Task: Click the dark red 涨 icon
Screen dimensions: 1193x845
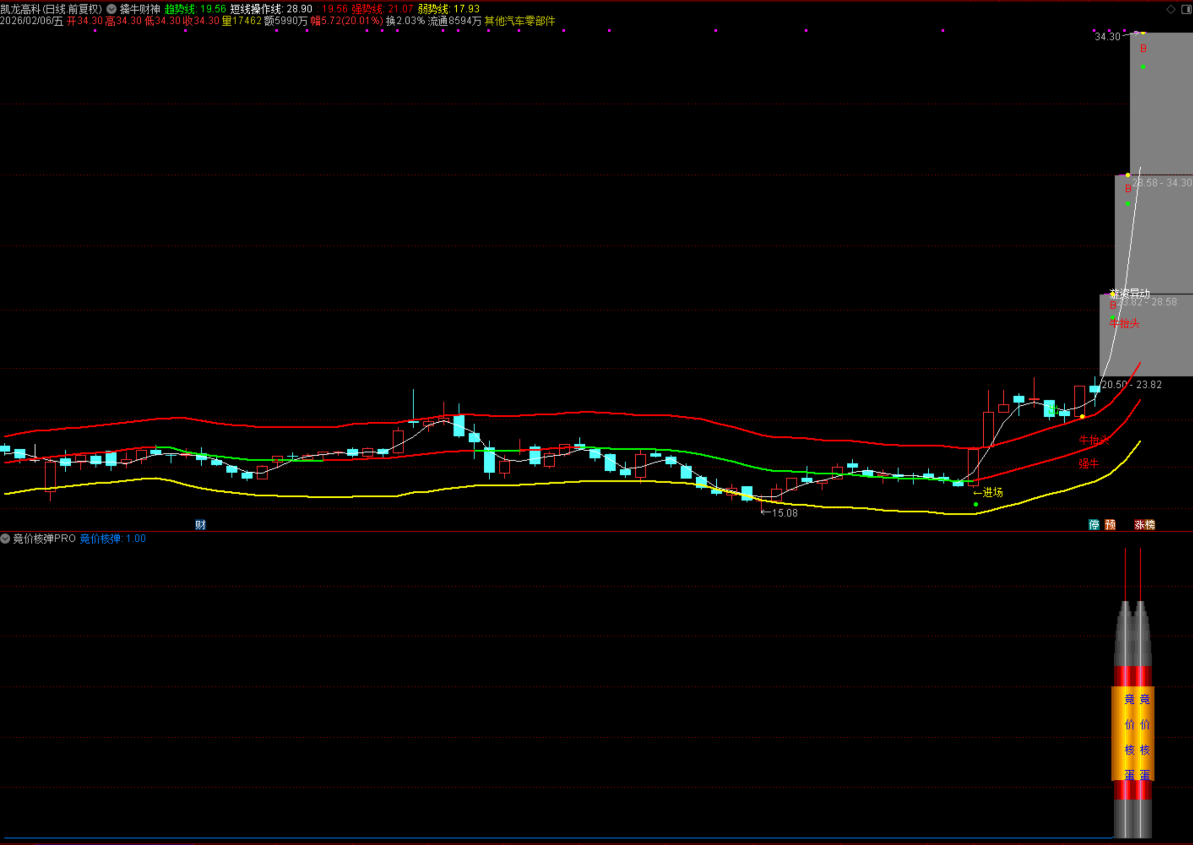Action: click(1139, 524)
